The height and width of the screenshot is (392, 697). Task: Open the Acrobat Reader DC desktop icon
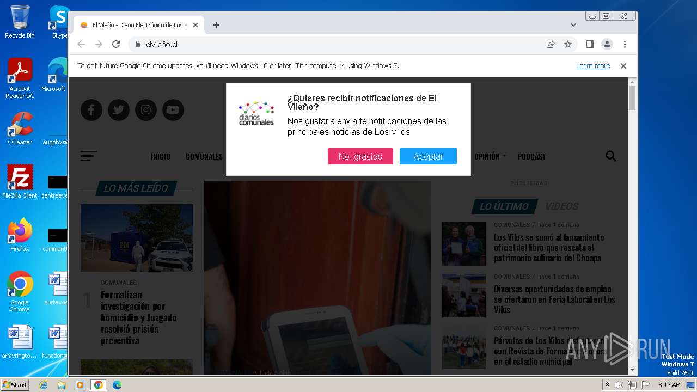coord(20,78)
